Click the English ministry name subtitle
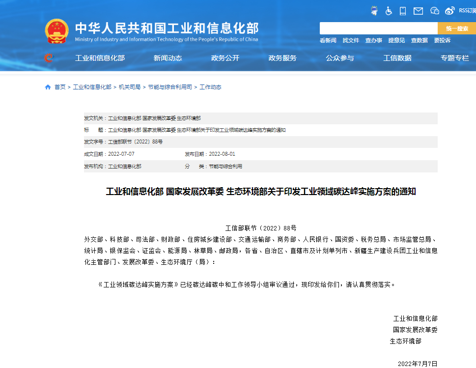This screenshot has width=476, height=368. point(167,39)
